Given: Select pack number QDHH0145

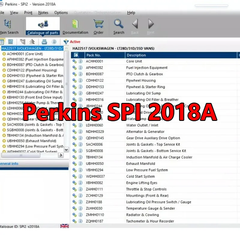Looking at the screenshot, I should [x=95, y=138].
